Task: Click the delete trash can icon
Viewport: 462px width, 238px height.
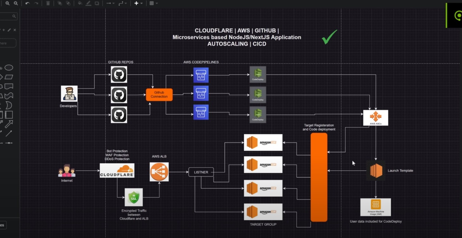Action: pyautogui.click(x=48, y=3)
